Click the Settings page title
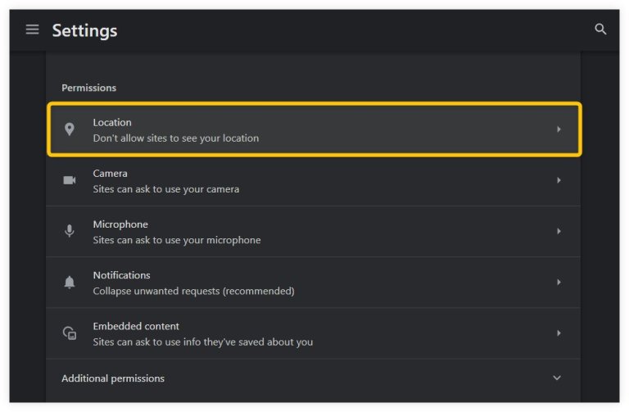 (84, 30)
